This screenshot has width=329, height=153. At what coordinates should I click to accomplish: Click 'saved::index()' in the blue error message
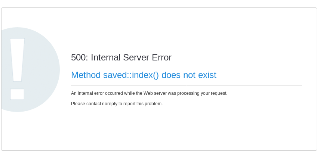(x=131, y=75)
